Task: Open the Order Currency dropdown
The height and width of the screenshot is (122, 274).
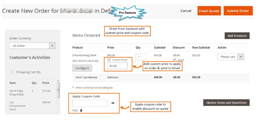Action: pos(33,46)
